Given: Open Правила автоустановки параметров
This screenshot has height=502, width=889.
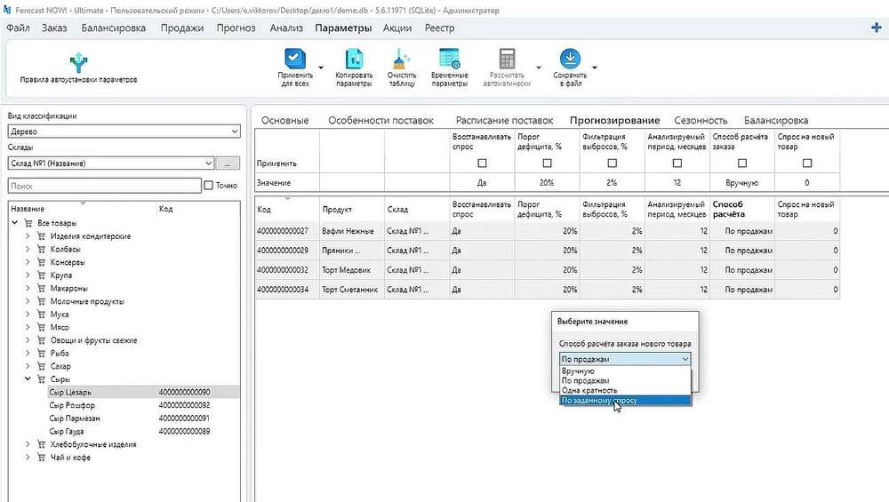Looking at the screenshot, I should (78, 68).
